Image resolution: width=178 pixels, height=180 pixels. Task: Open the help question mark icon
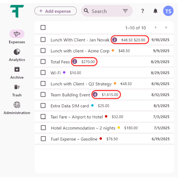coord(142,11)
